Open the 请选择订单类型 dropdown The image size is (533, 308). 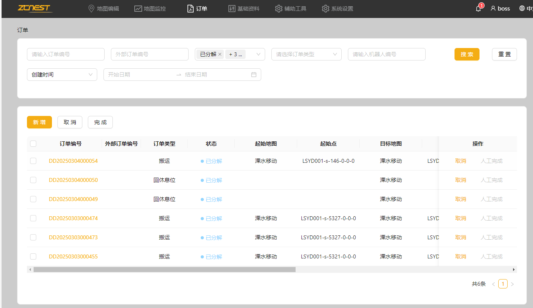coord(307,54)
